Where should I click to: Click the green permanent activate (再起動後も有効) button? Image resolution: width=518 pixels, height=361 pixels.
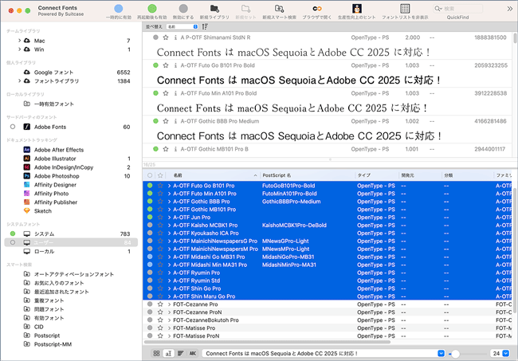(x=152, y=9)
